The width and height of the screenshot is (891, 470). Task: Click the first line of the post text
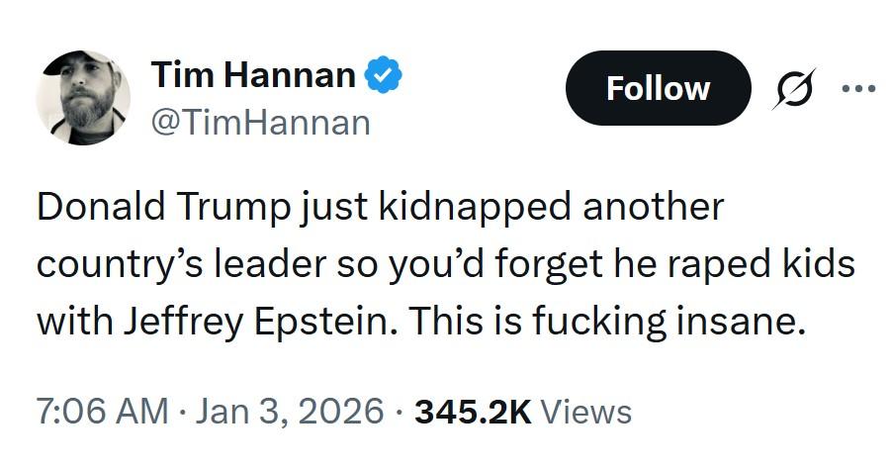tap(381, 209)
